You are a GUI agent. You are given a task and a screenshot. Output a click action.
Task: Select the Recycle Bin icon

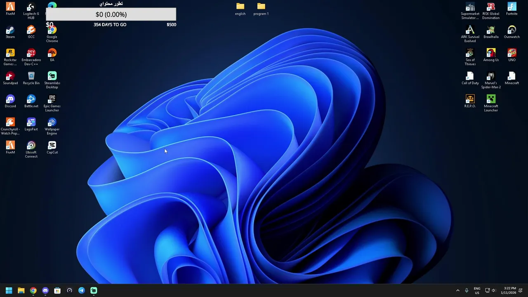click(31, 78)
